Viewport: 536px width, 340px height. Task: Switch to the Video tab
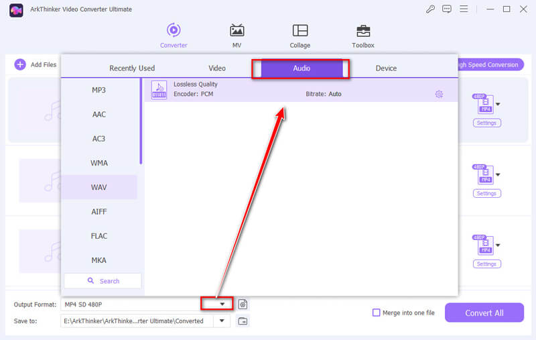217,68
